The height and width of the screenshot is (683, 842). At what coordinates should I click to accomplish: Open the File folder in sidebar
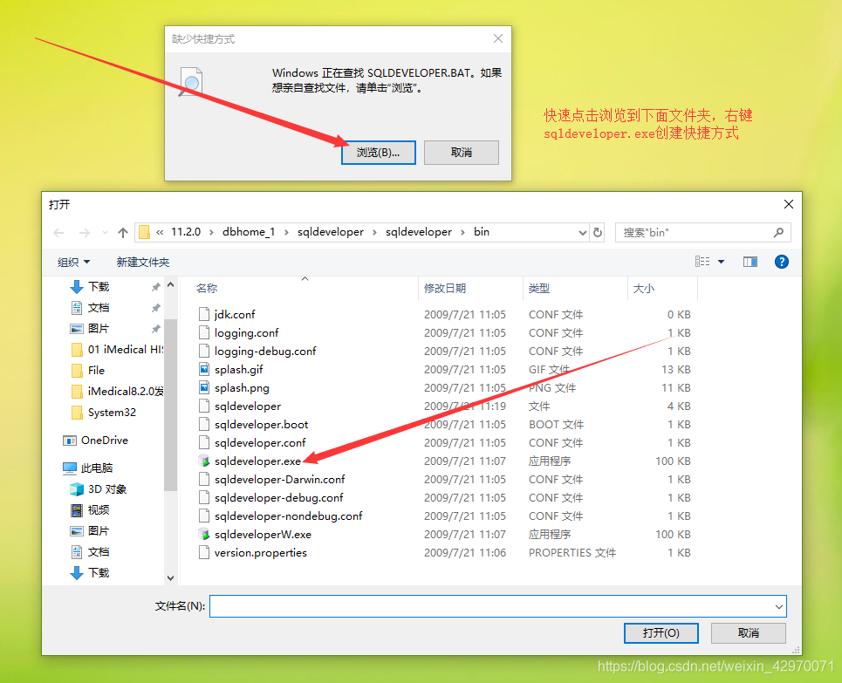tap(88, 371)
